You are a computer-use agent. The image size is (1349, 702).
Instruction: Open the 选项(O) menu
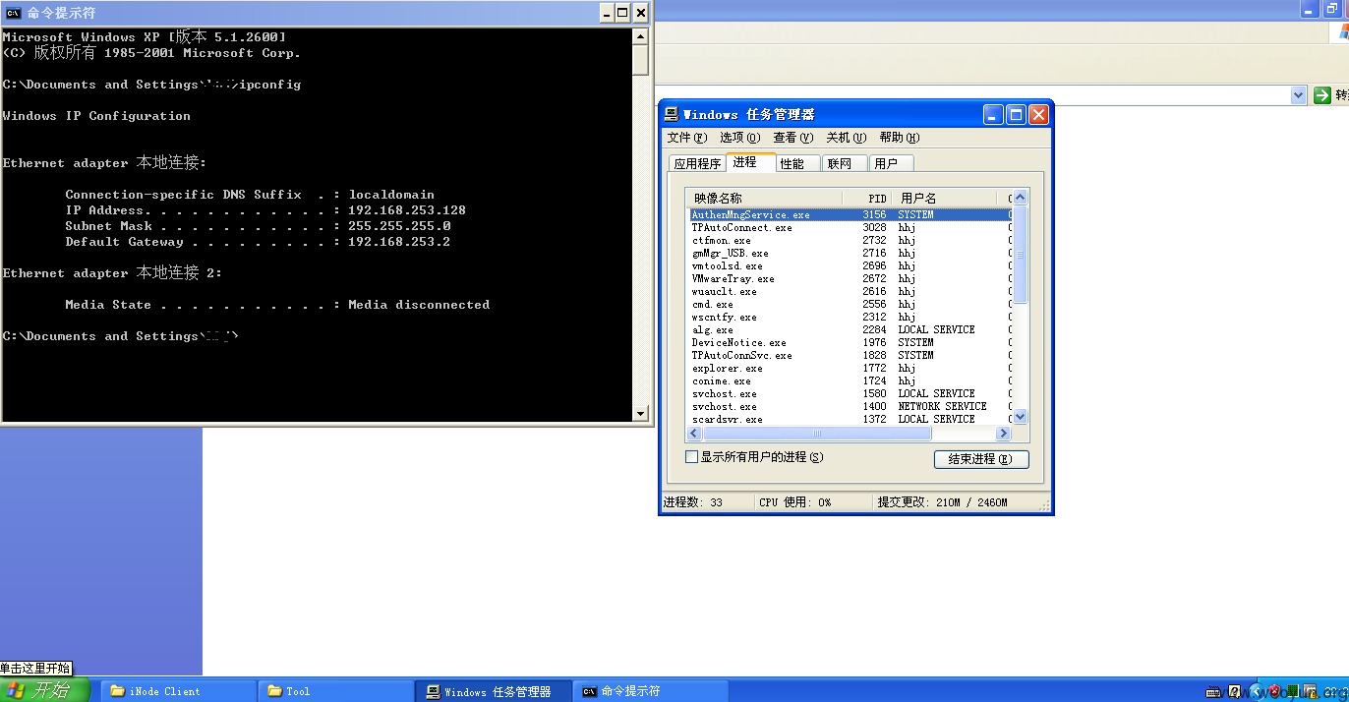[x=739, y=138]
